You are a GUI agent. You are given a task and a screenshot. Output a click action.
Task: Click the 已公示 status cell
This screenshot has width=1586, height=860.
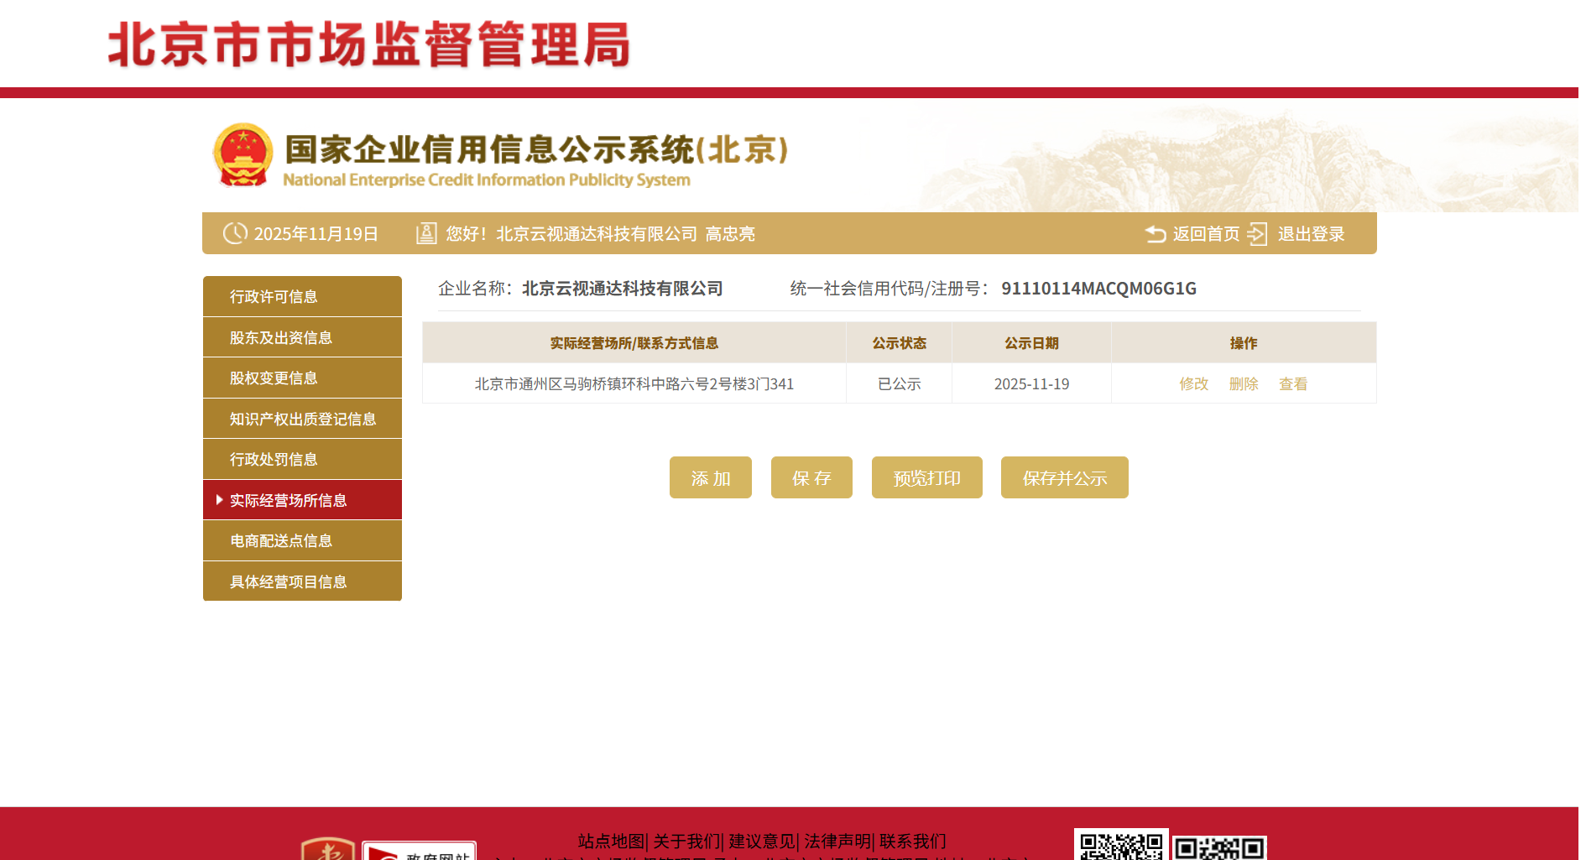point(900,384)
